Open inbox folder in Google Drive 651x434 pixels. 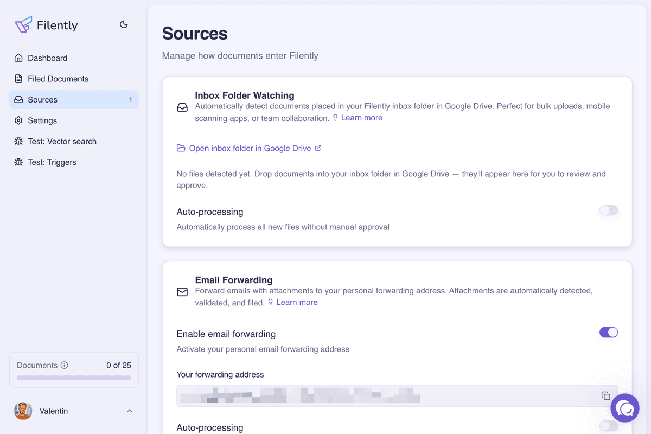(249, 148)
